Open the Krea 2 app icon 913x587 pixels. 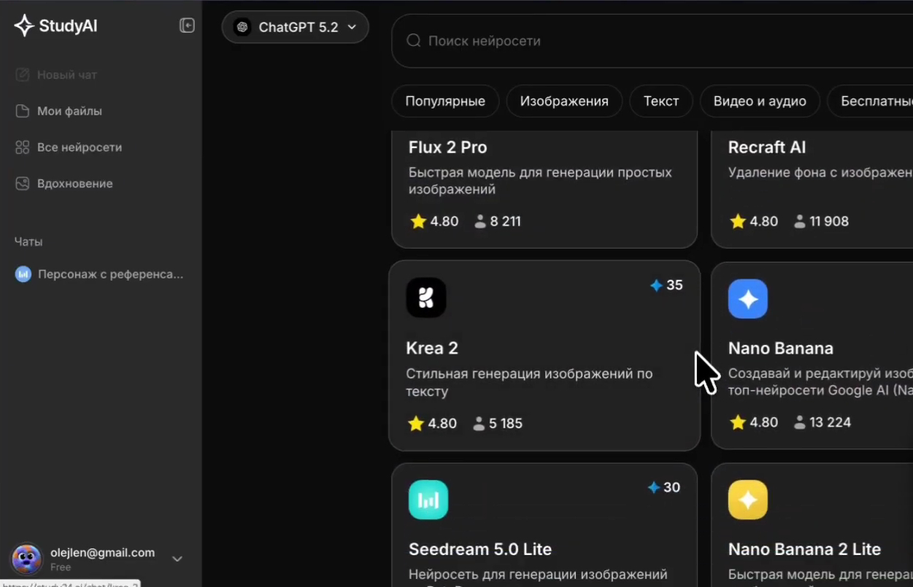(426, 298)
